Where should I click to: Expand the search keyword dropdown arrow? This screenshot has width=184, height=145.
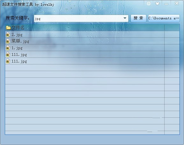pyautogui.click(x=125, y=18)
